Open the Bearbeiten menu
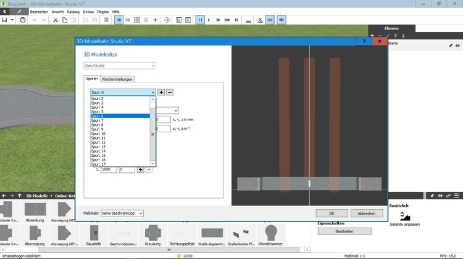463x259 pixels. coord(39,12)
